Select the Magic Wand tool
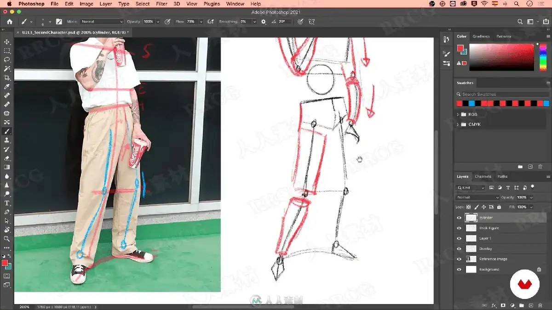The image size is (552, 310). (7, 68)
